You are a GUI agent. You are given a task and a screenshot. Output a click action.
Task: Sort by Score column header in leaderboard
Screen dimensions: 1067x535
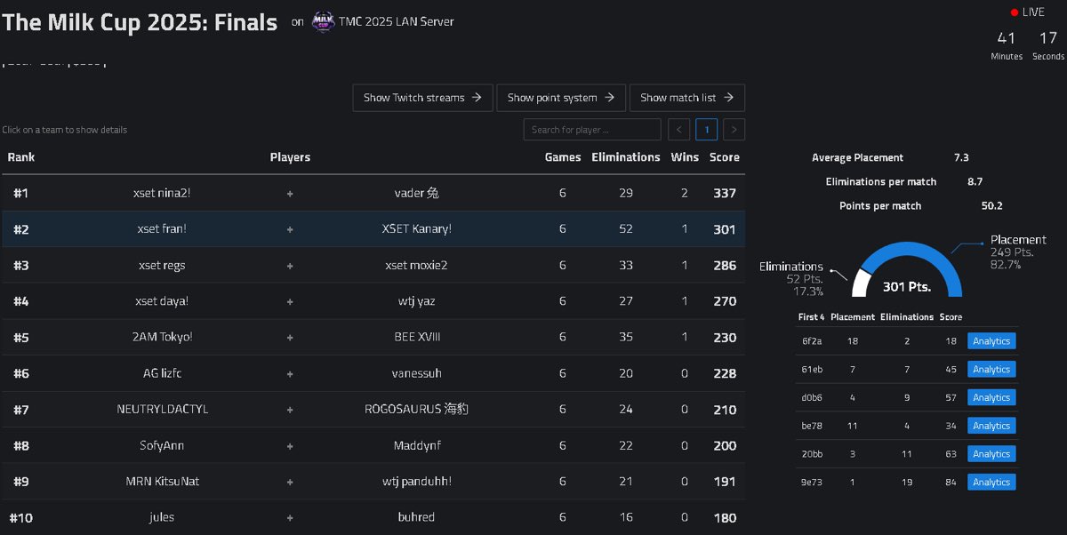(x=724, y=157)
